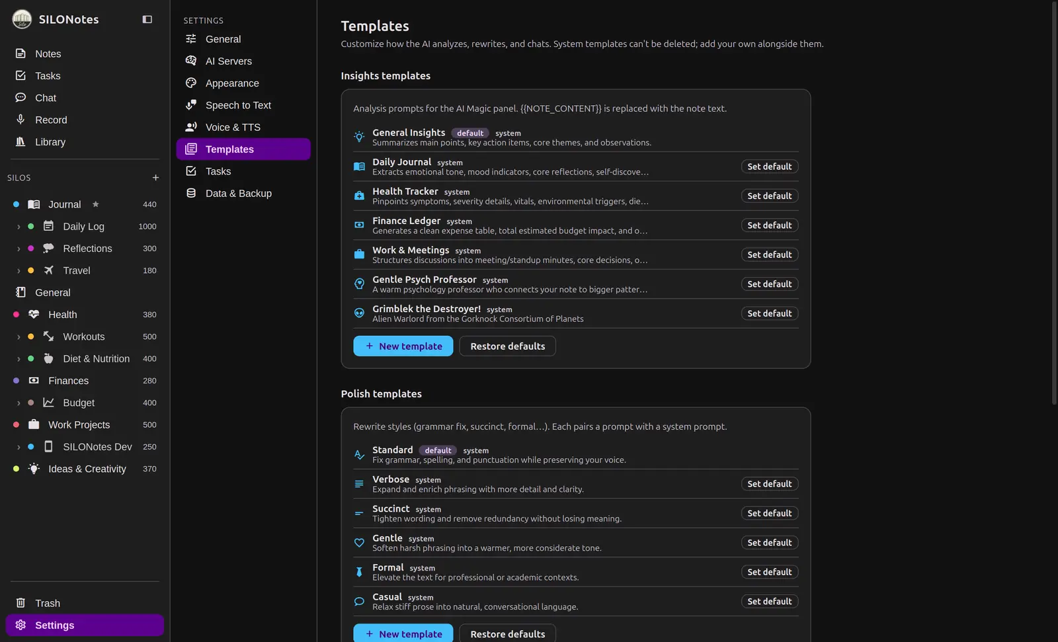Click the pink dot beside Health silo
The width and height of the screenshot is (1058, 642).
click(x=16, y=315)
